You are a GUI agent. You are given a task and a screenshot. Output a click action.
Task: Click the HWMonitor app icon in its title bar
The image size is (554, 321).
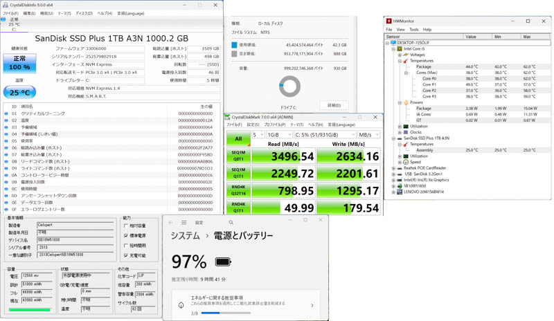[388, 21]
